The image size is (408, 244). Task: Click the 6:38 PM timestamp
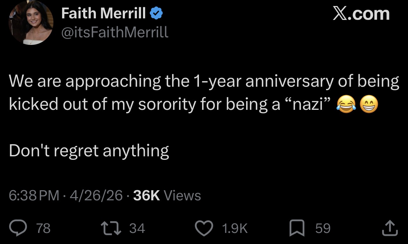(34, 196)
